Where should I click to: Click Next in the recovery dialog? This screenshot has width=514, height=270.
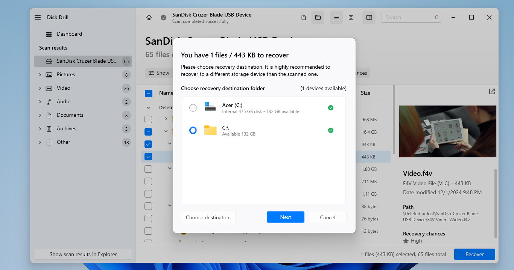pyautogui.click(x=286, y=217)
